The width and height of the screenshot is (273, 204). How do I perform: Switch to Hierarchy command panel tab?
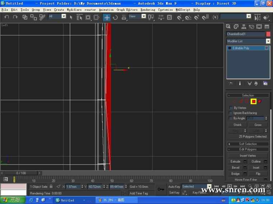tap(244, 26)
